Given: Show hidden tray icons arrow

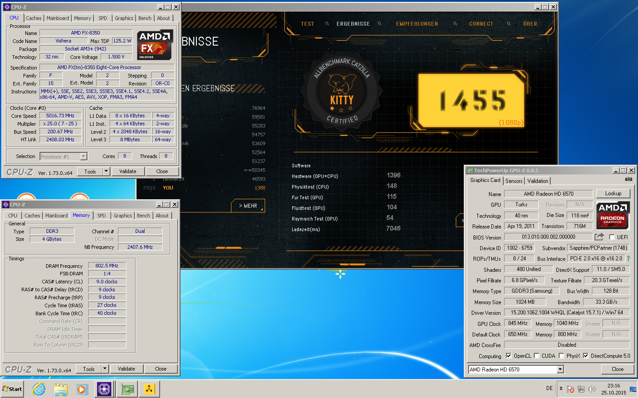Looking at the screenshot, I should pyautogui.click(x=561, y=388).
